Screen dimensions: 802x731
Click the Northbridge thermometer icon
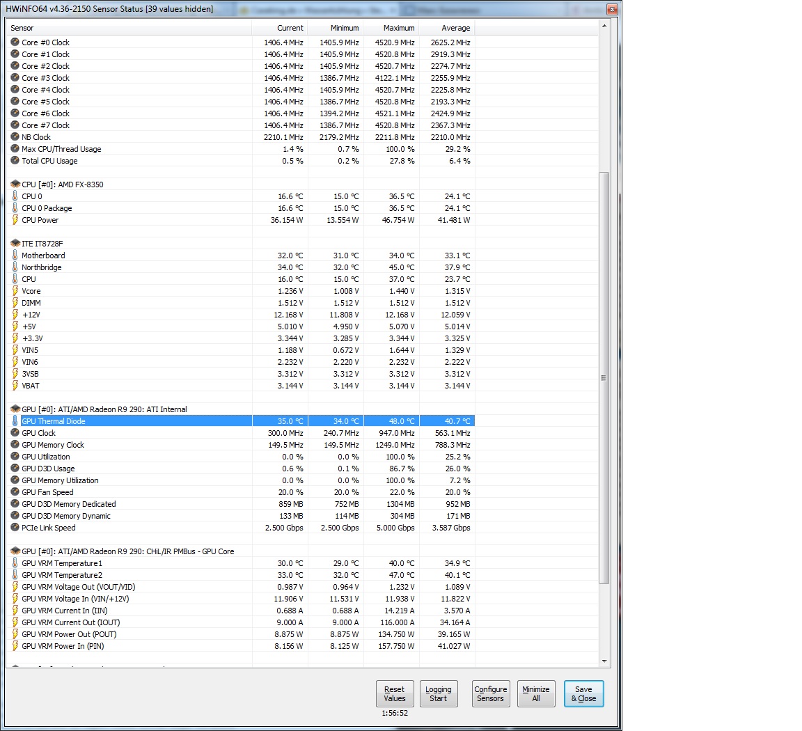(x=15, y=267)
